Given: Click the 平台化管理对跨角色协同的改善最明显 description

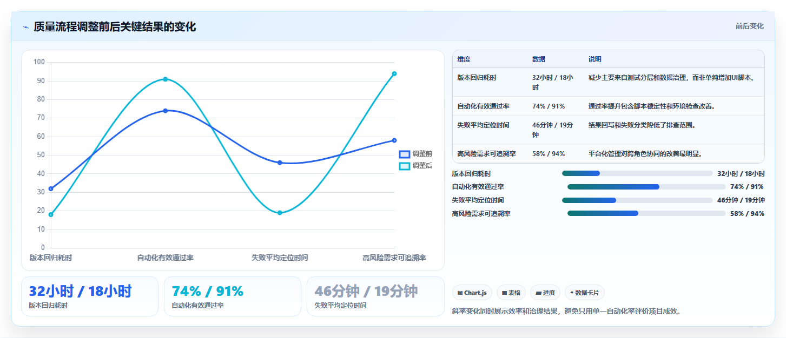Looking at the screenshot, I should [x=645, y=154].
